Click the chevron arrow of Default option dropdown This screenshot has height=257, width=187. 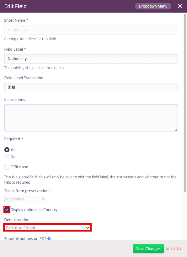pos(88,228)
